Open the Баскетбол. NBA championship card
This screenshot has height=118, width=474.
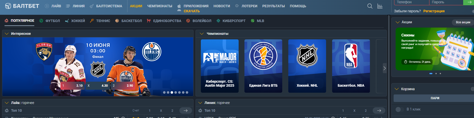tap(351, 66)
